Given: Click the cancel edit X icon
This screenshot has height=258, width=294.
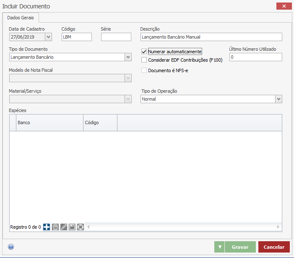Looking at the screenshot, I should 81,227.
